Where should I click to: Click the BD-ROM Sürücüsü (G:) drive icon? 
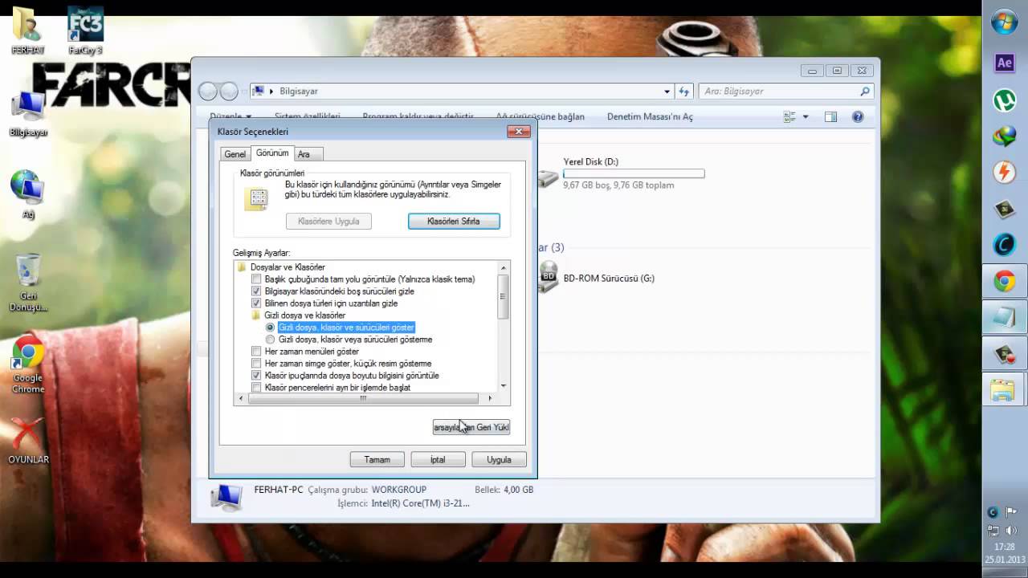point(549,278)
